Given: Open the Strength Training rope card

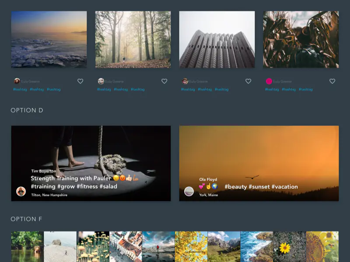Looking at the screenshot, I should click(91, 163).
